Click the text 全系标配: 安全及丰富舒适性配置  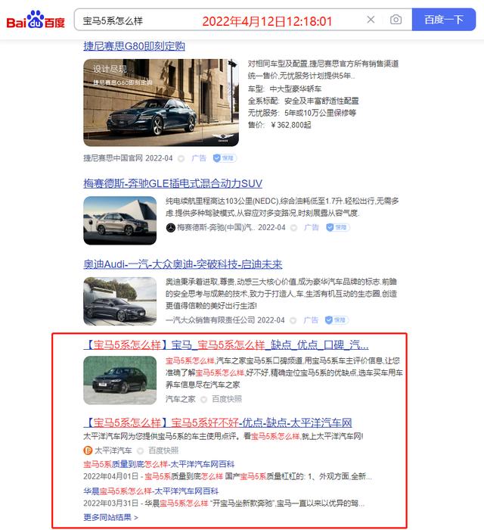pos(303,101)
